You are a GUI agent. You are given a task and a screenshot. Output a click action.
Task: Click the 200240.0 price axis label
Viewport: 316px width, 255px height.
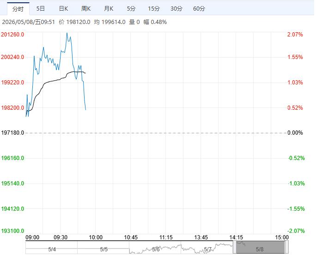click(x=12, y=57)
